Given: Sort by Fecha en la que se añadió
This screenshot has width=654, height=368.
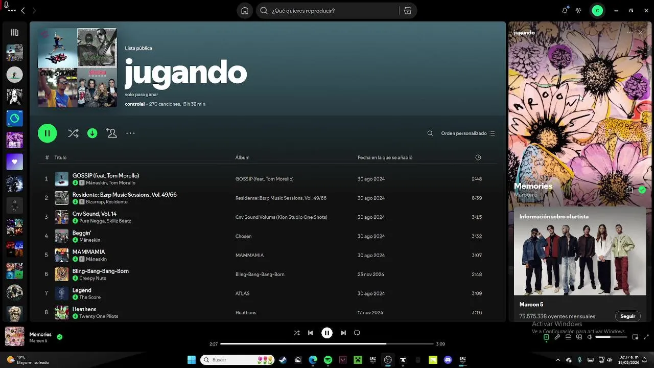Looking at the screenshot, I should click(x=385, y=157).
